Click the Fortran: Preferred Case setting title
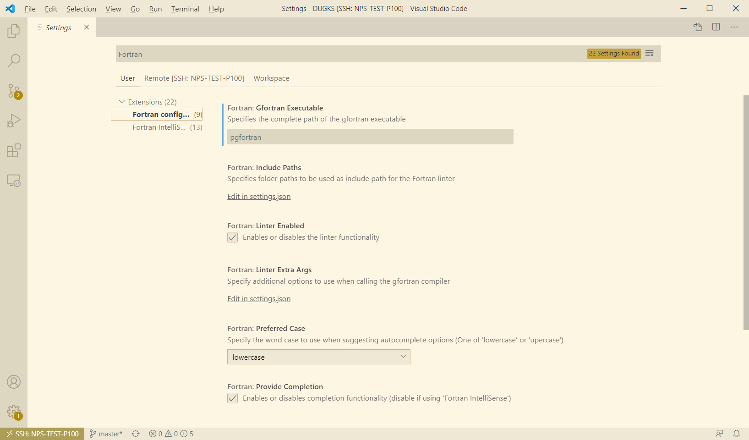 coord(266,329)
